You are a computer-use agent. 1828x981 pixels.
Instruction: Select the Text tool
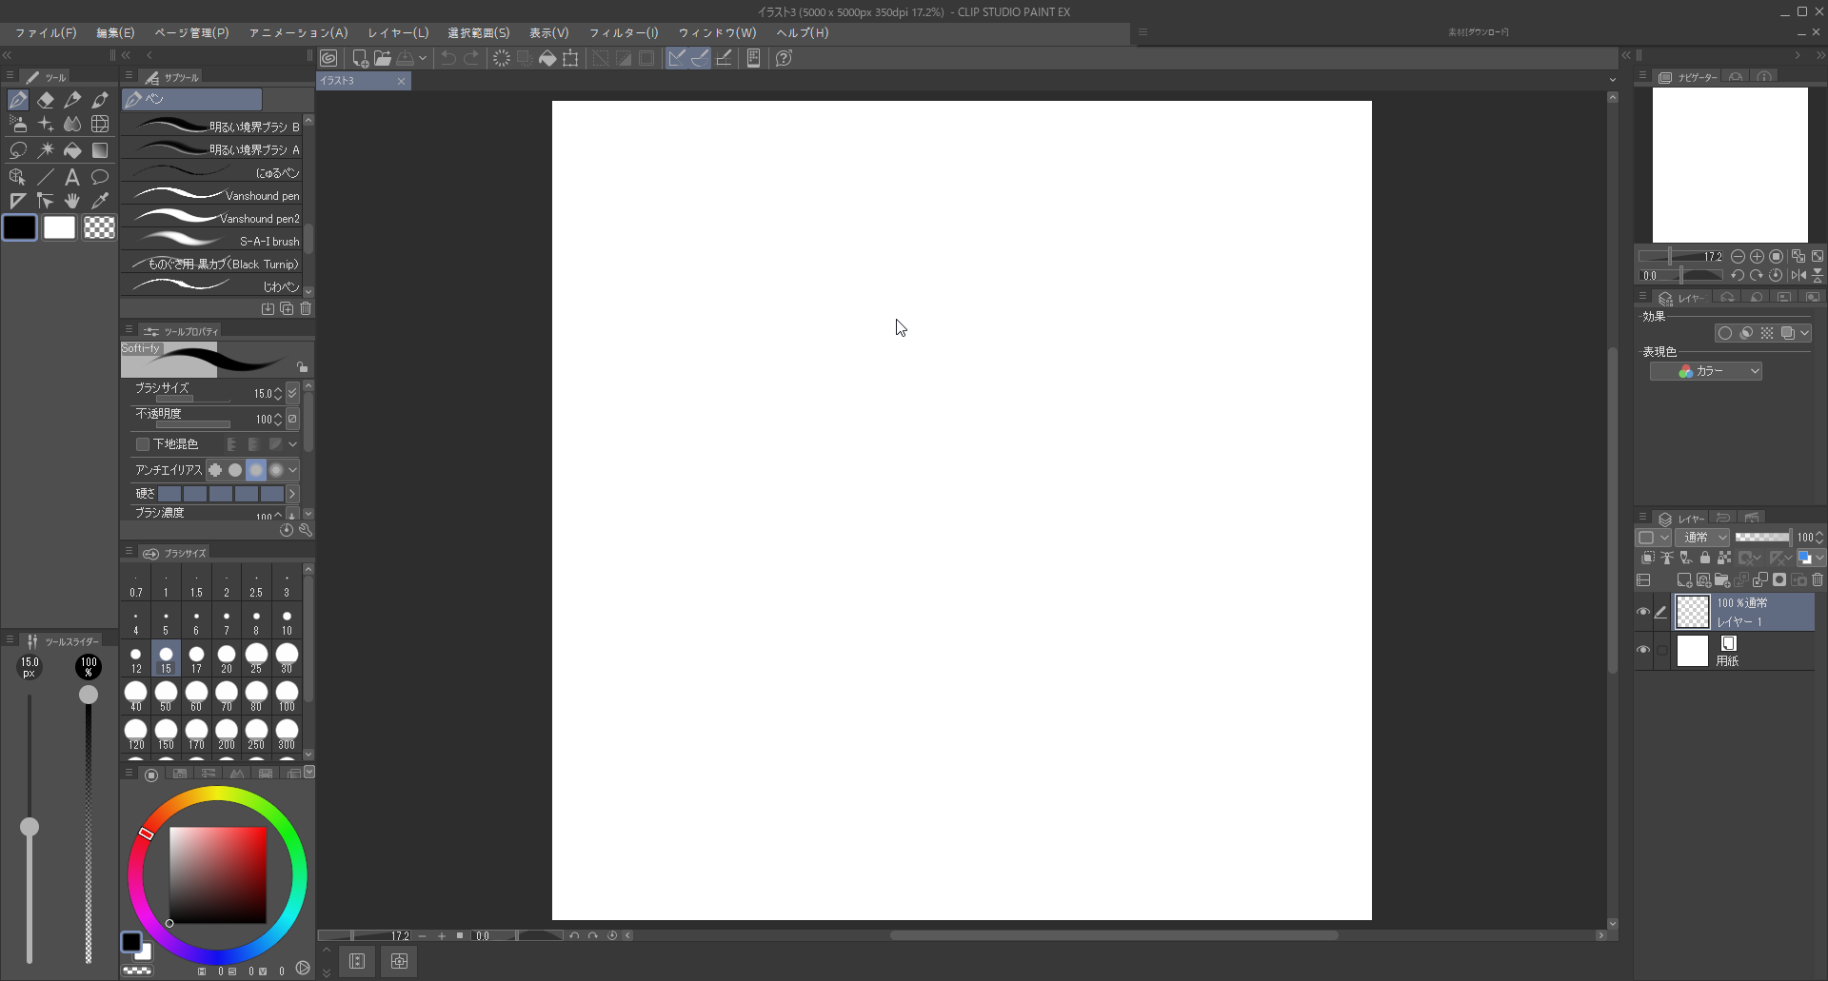pyautogui.click(x=72, y=177)
